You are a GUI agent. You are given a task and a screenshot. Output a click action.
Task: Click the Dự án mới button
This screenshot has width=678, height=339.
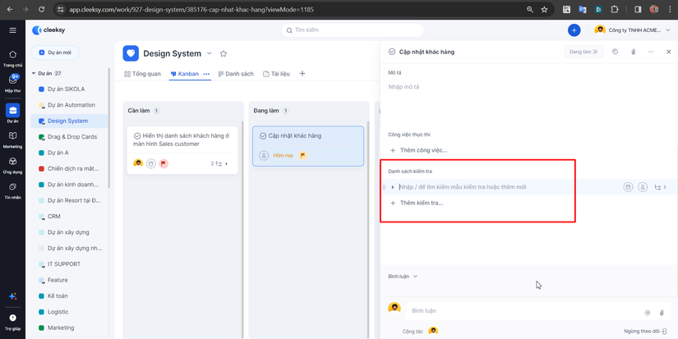[55, 53]
